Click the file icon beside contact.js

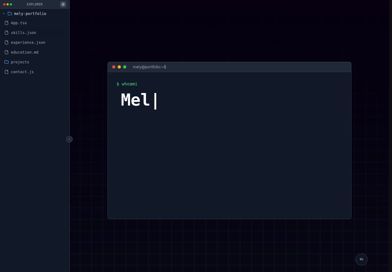point(7,72)
